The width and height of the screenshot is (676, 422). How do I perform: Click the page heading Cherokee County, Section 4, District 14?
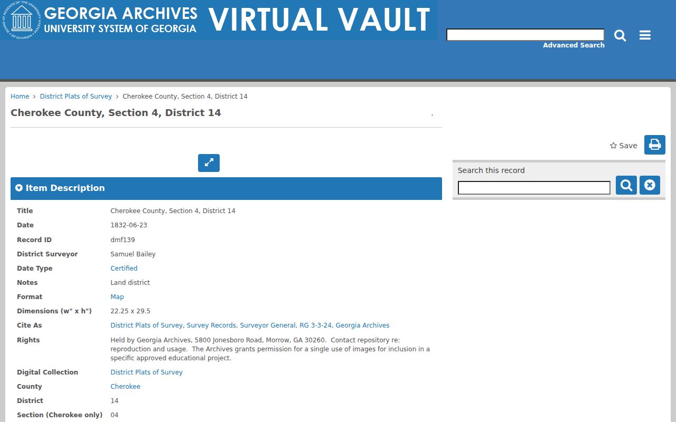tap(116, 113)
